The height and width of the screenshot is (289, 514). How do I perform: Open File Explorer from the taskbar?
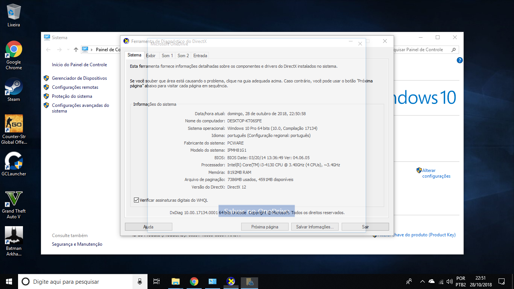pos(176,281)
